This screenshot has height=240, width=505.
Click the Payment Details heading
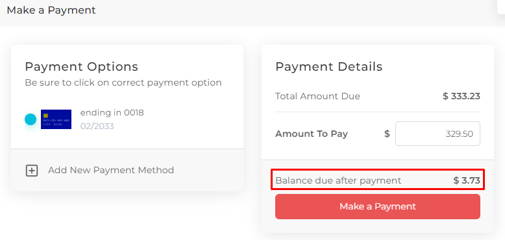pos(329,67)
